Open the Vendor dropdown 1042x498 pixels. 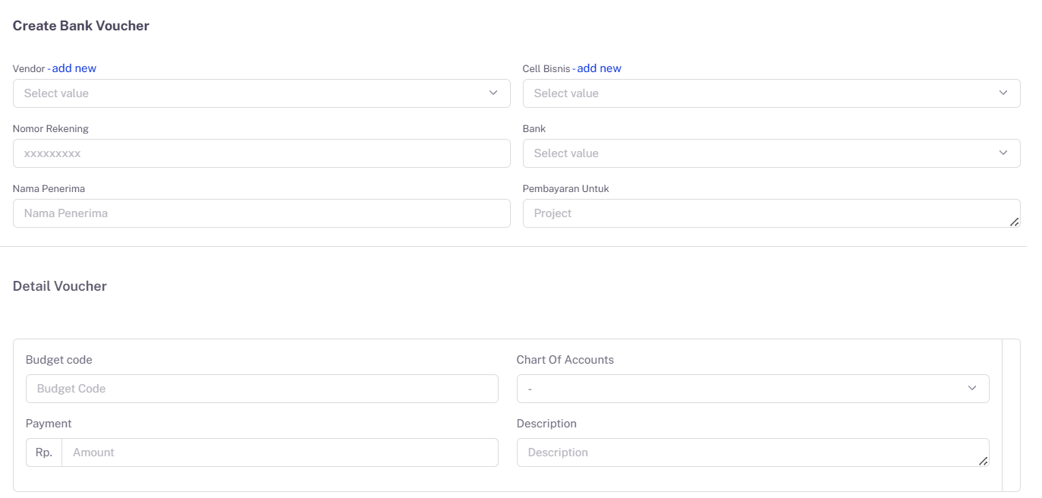coord(250,93)
